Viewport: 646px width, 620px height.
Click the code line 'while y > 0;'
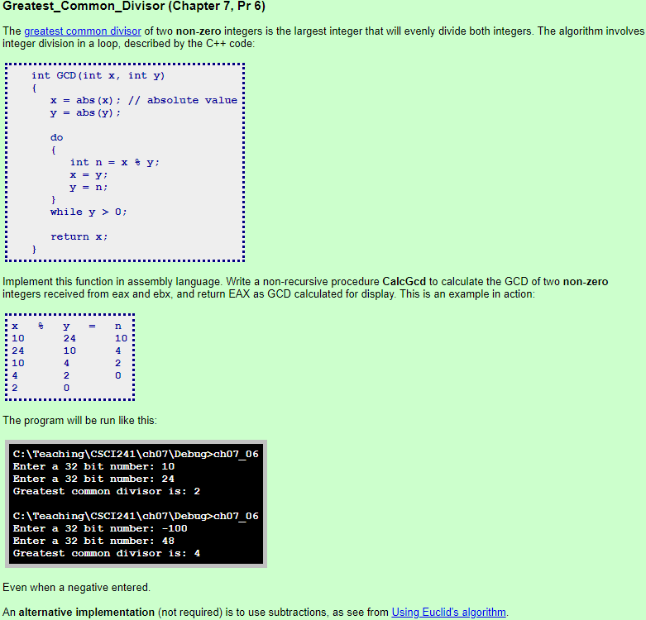tap(89, 212)
